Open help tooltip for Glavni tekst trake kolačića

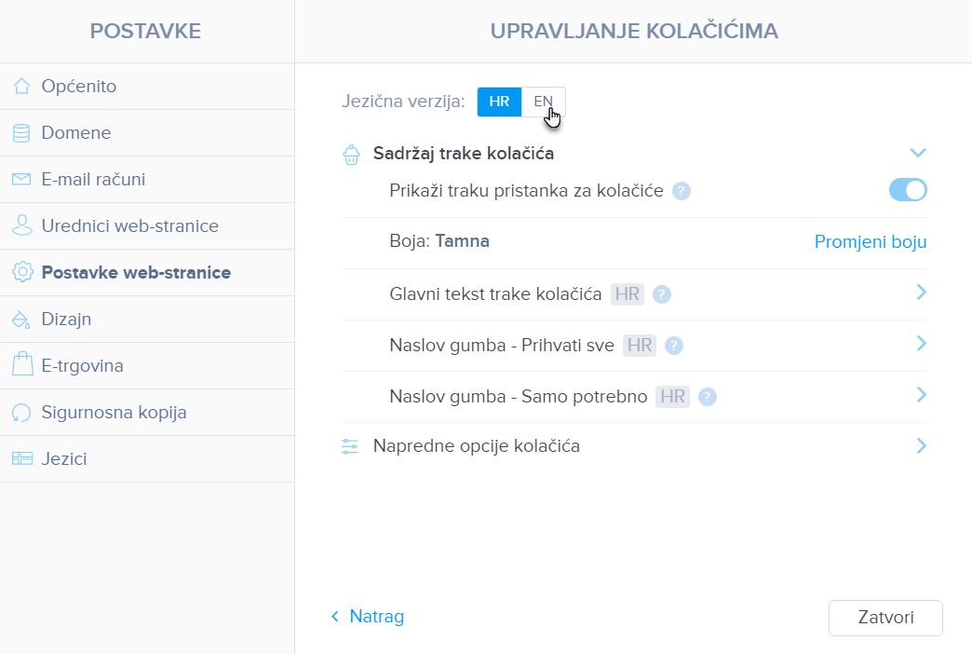(x=661, y=294)
